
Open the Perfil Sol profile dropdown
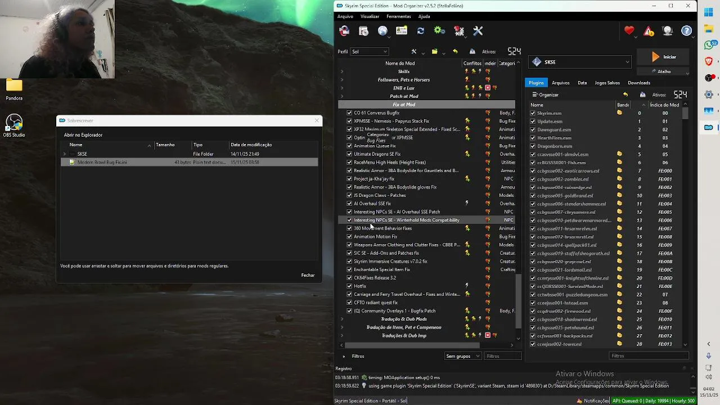click(369, 52)
